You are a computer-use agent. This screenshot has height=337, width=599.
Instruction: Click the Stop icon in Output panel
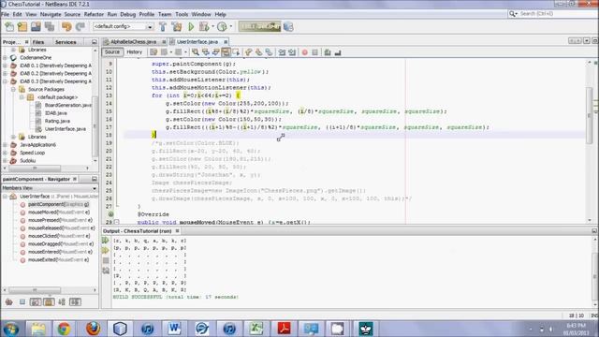[x=106, y=260]
